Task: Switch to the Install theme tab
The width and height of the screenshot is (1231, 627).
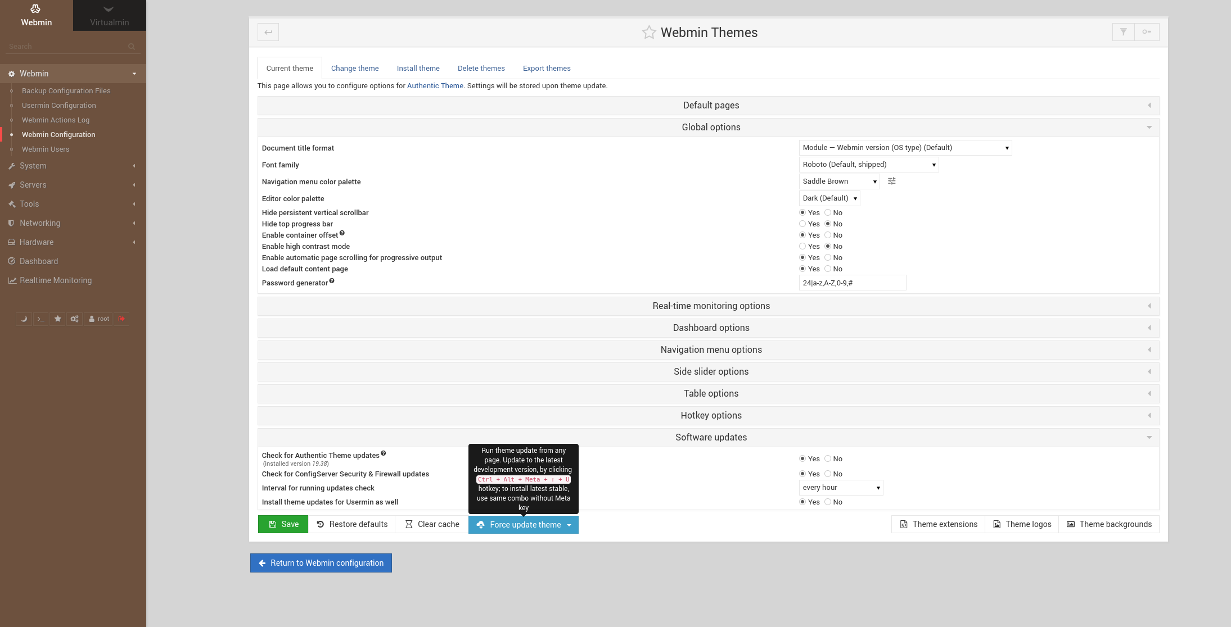Action: tap(418, 67)
